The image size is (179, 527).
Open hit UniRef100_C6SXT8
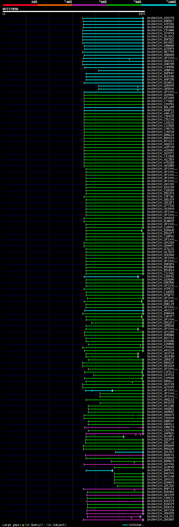tap(161, 18)
